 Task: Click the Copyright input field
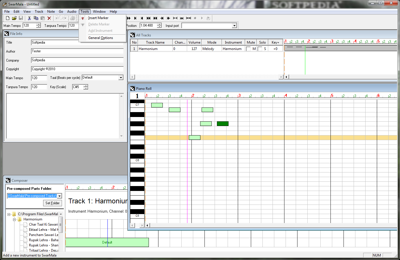point(77,69)
